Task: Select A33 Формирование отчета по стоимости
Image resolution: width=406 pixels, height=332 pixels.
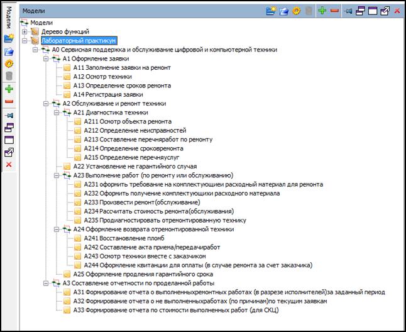Action: (x=176, y=310)
